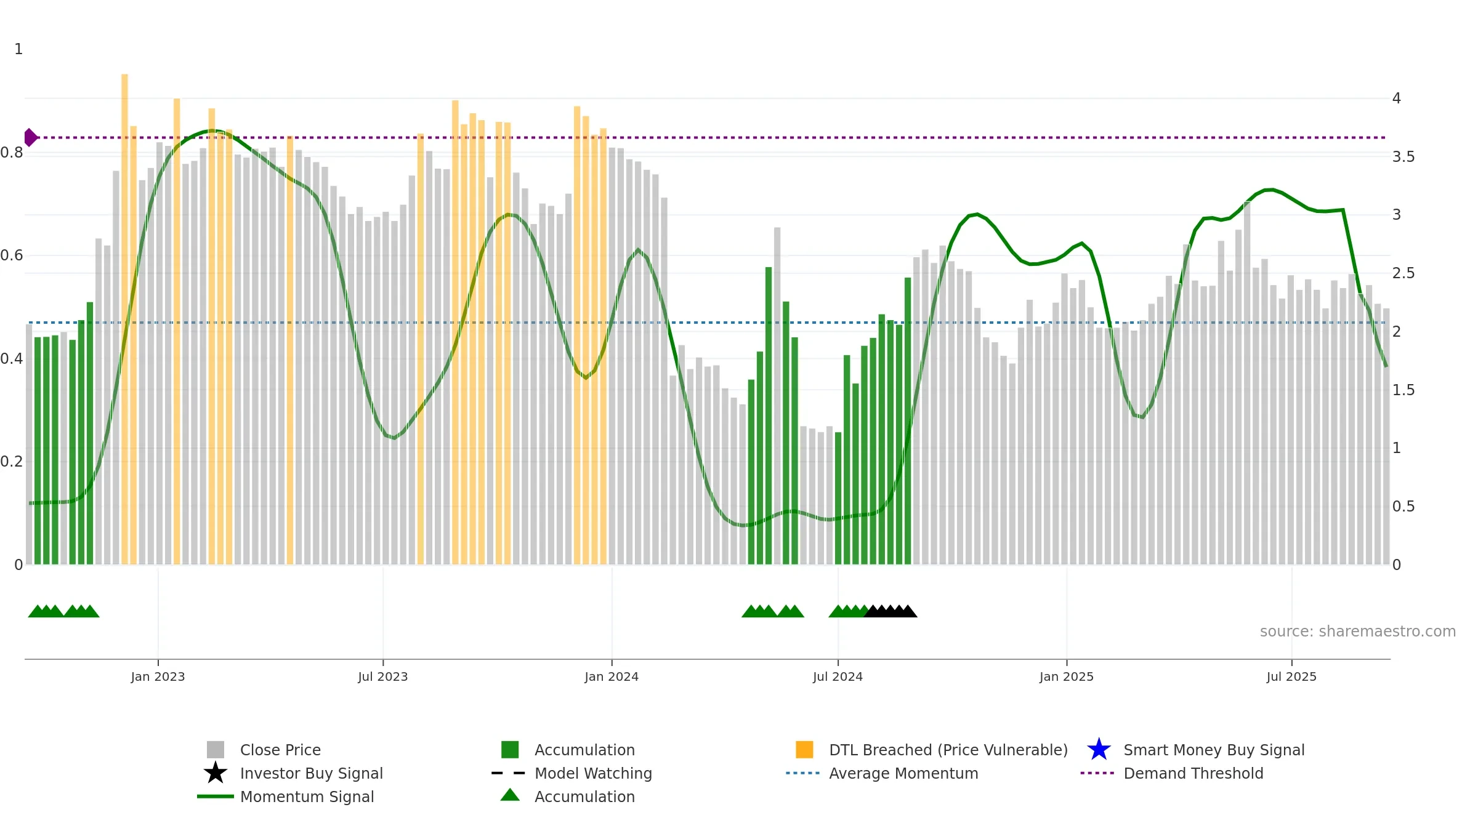The height and width of the screenshot is (831, 1478).
Task: Click the Average Momentum dotted line icon
Action: click(803, 773)
